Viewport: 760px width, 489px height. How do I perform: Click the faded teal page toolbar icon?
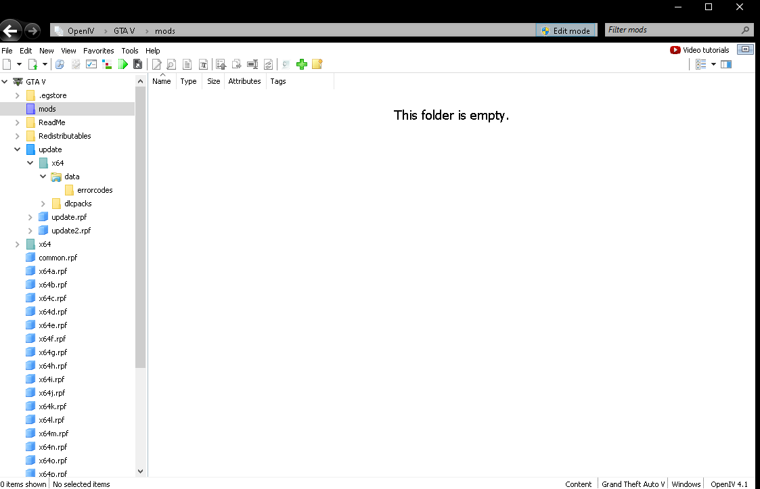[286, 64]
